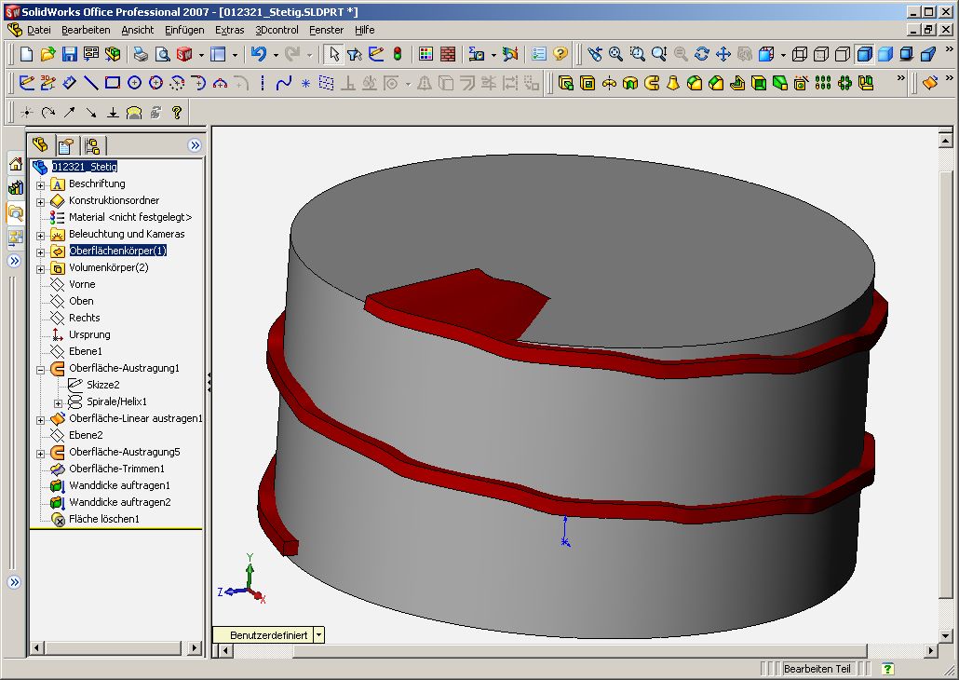Toggle the Select arrow cursor tool

[x=334, y=54]
